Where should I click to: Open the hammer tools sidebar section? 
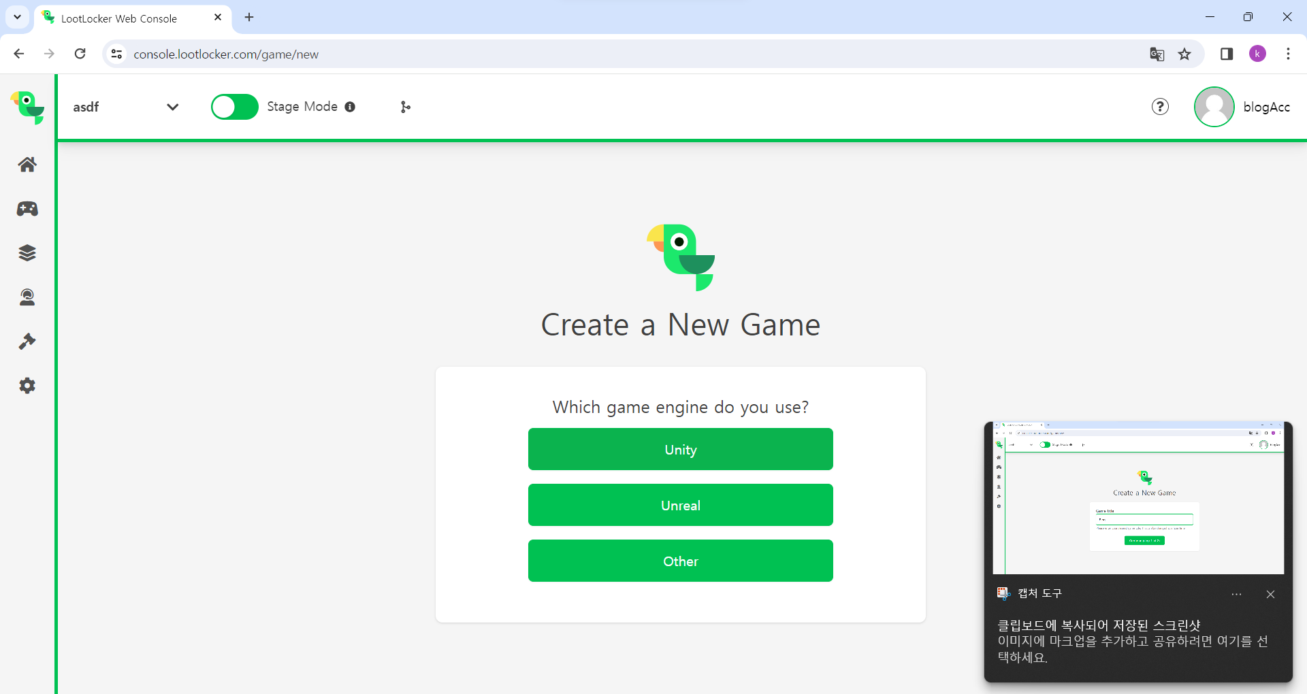tap(27, 342)
